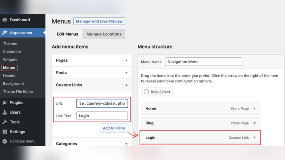Click the Custom Links panel heading

(69, 85)
